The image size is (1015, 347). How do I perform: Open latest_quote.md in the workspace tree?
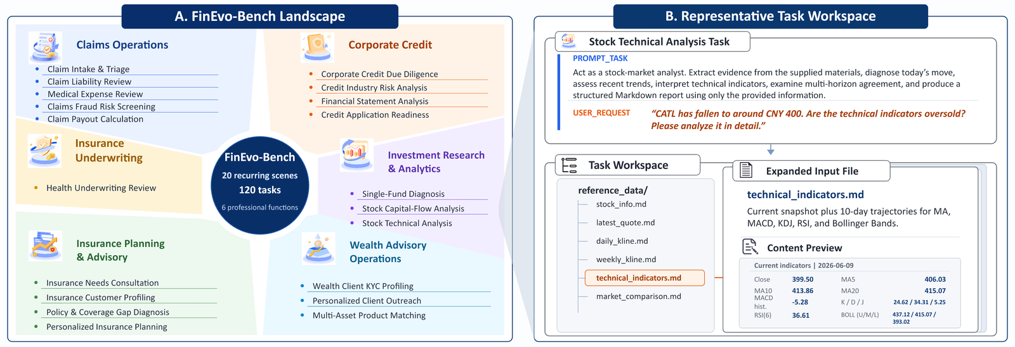625,223
